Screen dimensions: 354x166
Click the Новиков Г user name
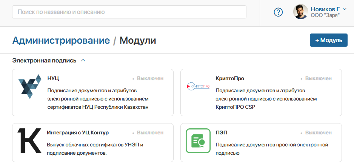[325, 9]
